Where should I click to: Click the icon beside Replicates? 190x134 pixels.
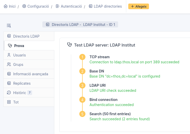tap(9, 83)
